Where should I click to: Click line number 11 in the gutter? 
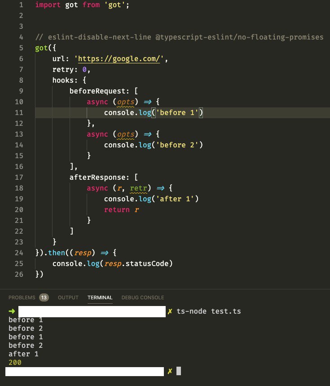click(x=19, y=112)
